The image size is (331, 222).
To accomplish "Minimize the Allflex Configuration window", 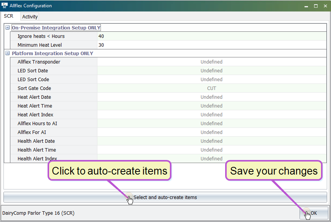I will 306,6.
